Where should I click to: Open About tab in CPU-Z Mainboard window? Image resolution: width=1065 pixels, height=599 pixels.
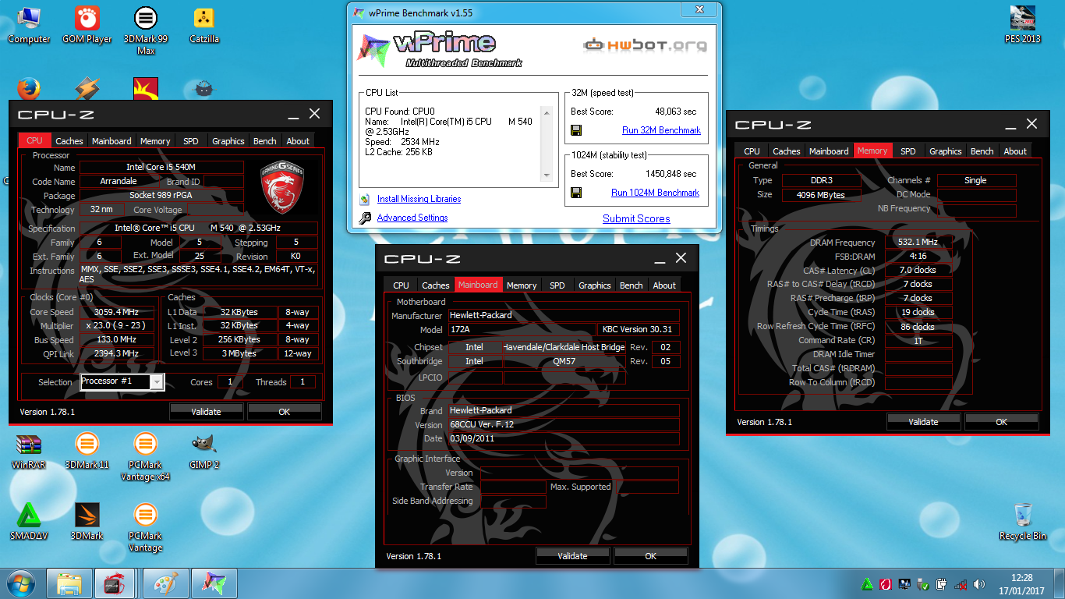tap(664, 285)
